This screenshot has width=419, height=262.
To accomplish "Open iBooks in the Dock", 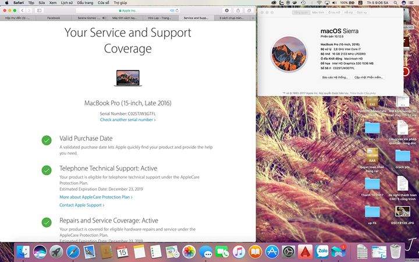I will (x=255, y=252).
